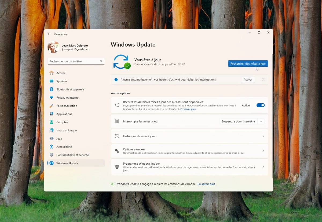
Task: Open the Applications settings entry
Action: tap(76, 114)
